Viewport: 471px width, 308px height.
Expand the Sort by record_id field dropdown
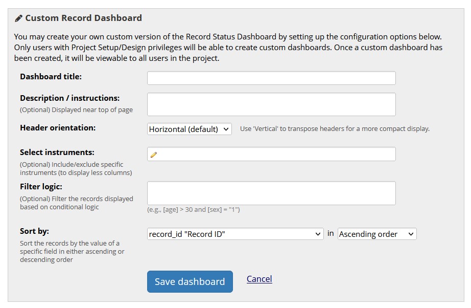pos(235,234)
